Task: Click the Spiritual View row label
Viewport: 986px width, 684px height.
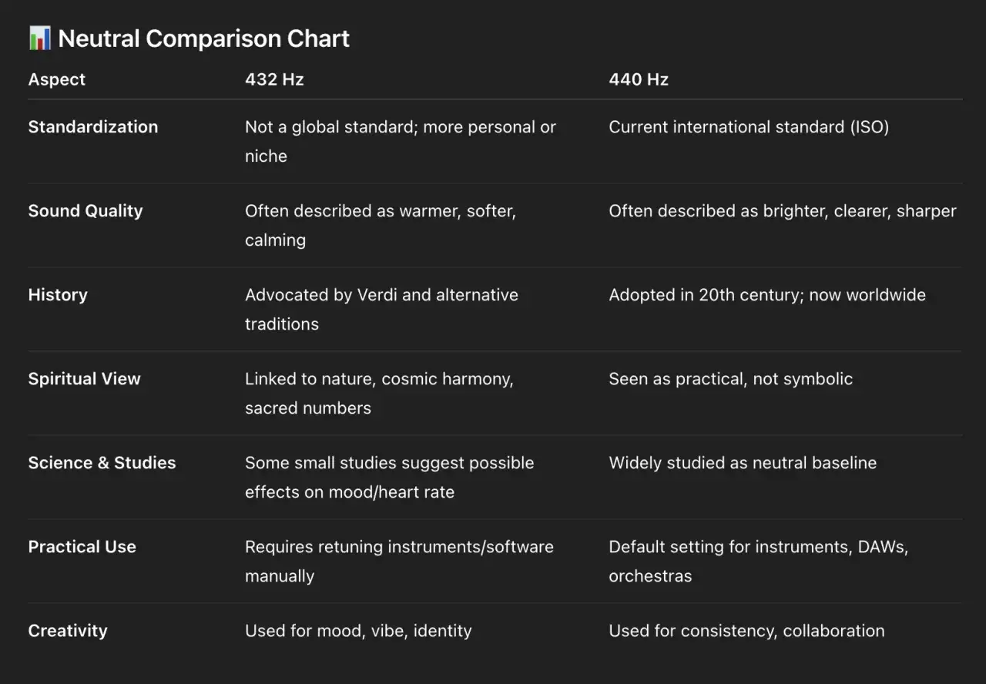Action: click(85, 379)
